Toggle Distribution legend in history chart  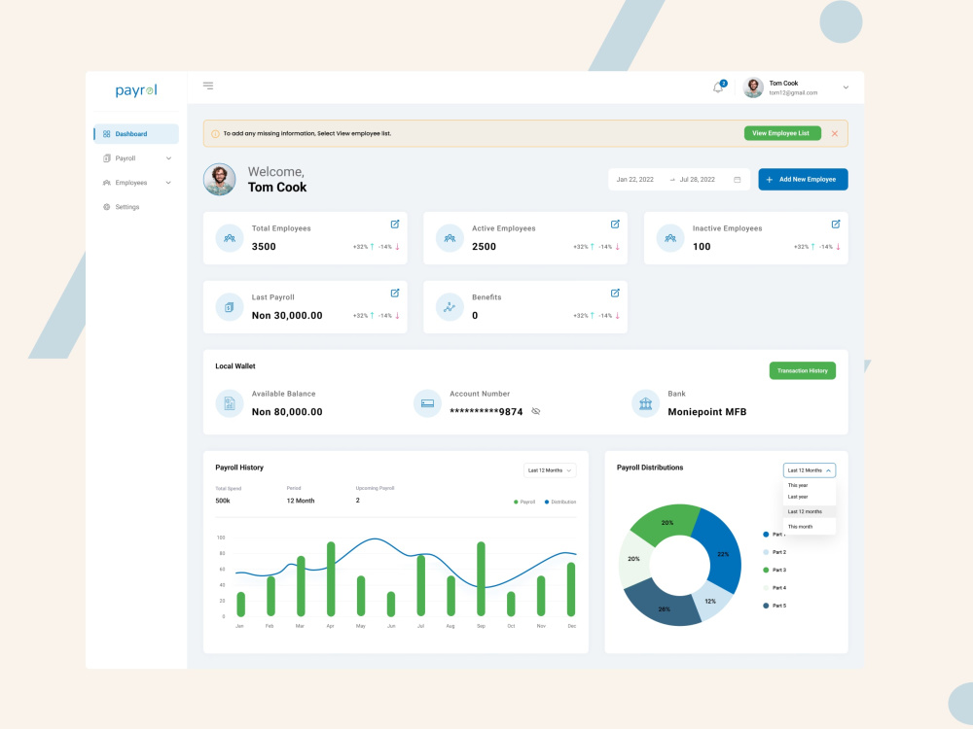(560, 503)
